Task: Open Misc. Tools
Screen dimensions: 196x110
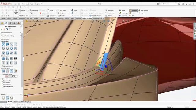Action: (110, 13)
